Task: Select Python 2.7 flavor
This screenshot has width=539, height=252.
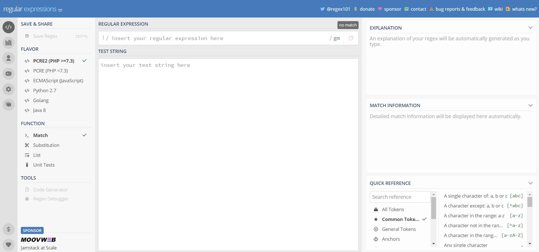Action: point(56,90)
